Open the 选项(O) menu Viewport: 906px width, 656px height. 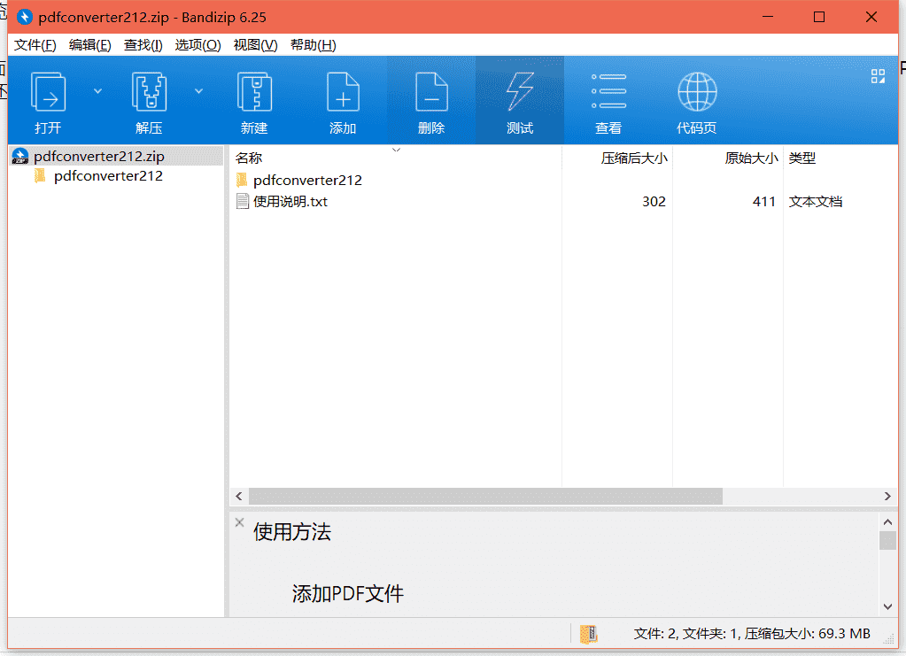point(197,45)
